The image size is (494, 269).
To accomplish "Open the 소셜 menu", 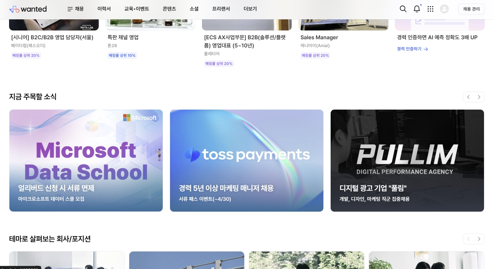I will pos(194,9).
